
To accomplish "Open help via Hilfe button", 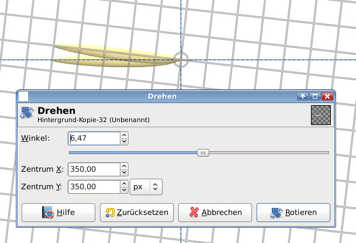I will 58,213.
